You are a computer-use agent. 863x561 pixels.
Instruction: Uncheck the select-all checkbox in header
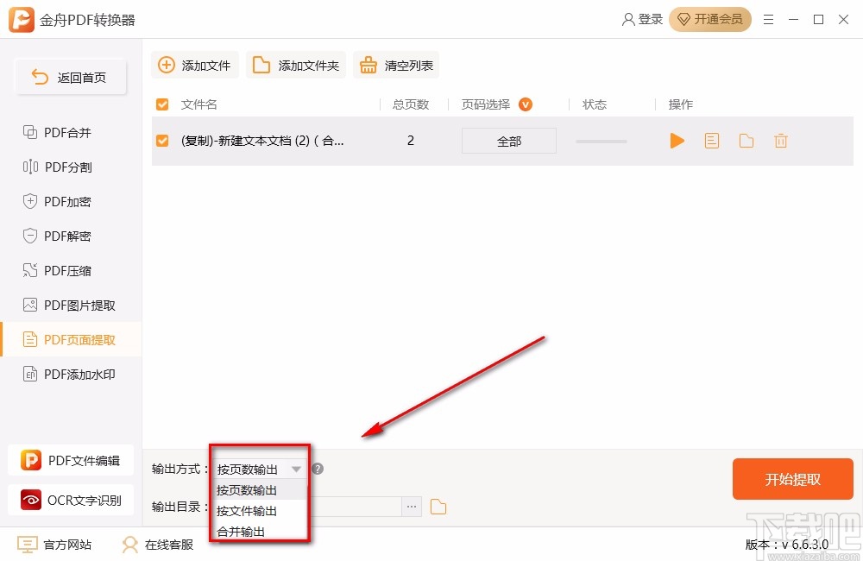tap(162, 104)
